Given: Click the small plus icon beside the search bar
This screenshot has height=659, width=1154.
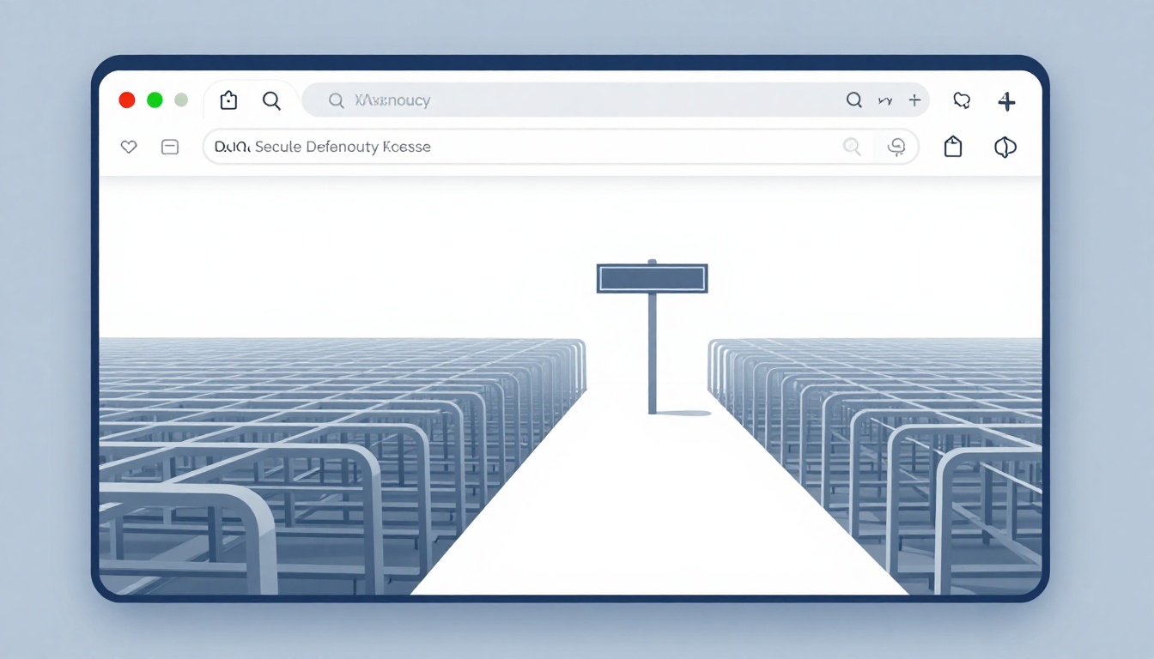Looking at the screenshot, I should tap(914, 100).
